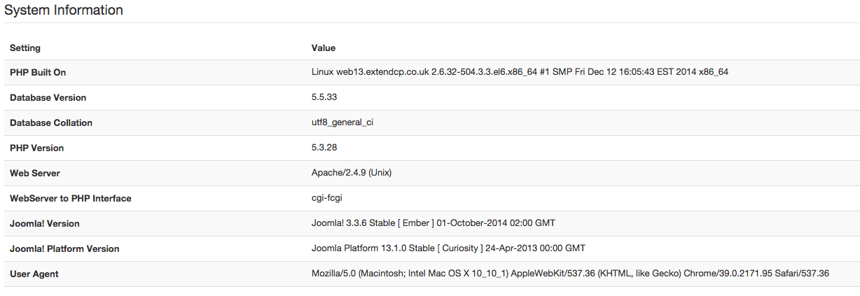Viewport: 860px width, 296px height.
Task: Click the WebServer to PHP Interface label
Action: coord(71,199)
